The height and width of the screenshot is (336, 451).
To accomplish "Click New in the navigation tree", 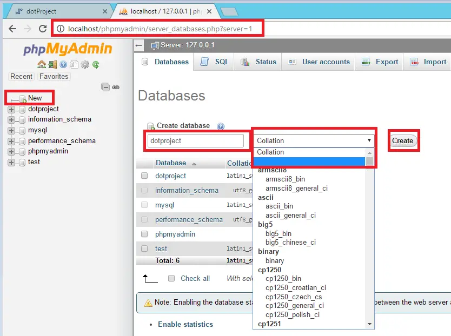I will 35,98.
